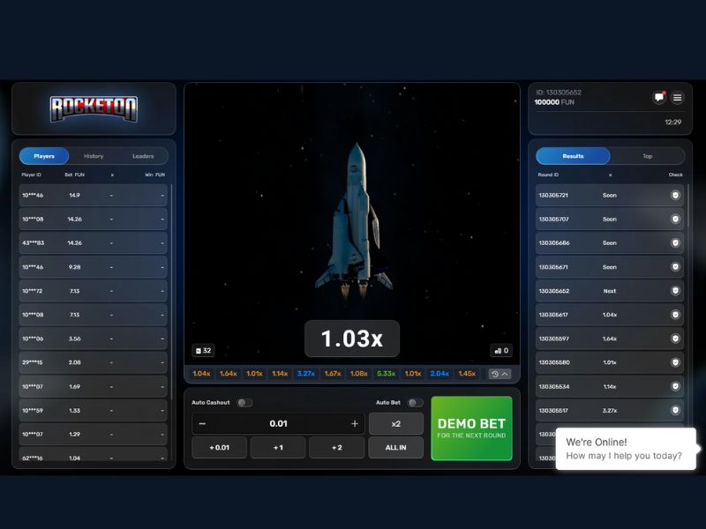This screenshot has height=529, width=706.
Task: Open the Leaders tab
Action: [143, 156]
